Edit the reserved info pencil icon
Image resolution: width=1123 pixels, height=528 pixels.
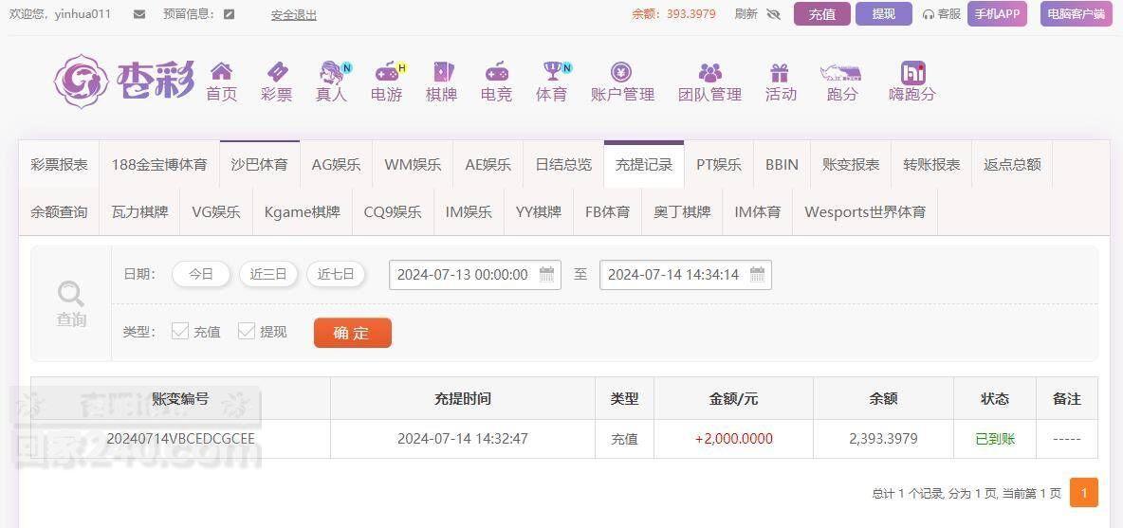point(230,13)
